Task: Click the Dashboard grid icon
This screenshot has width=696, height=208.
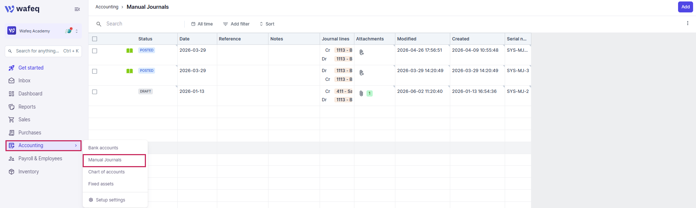Action: click(x=11, y=94)
